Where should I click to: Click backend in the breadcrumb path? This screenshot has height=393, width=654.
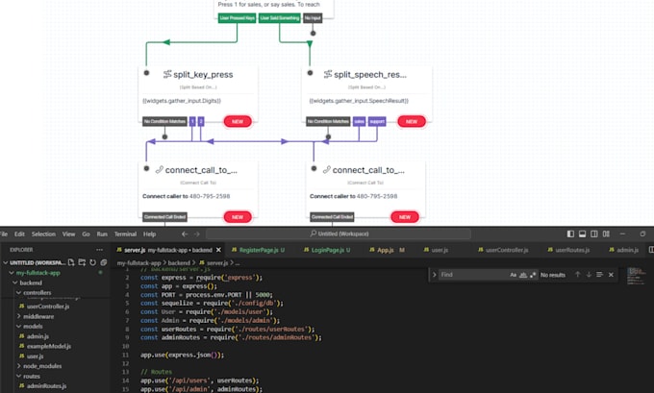(x=179, y=263)
